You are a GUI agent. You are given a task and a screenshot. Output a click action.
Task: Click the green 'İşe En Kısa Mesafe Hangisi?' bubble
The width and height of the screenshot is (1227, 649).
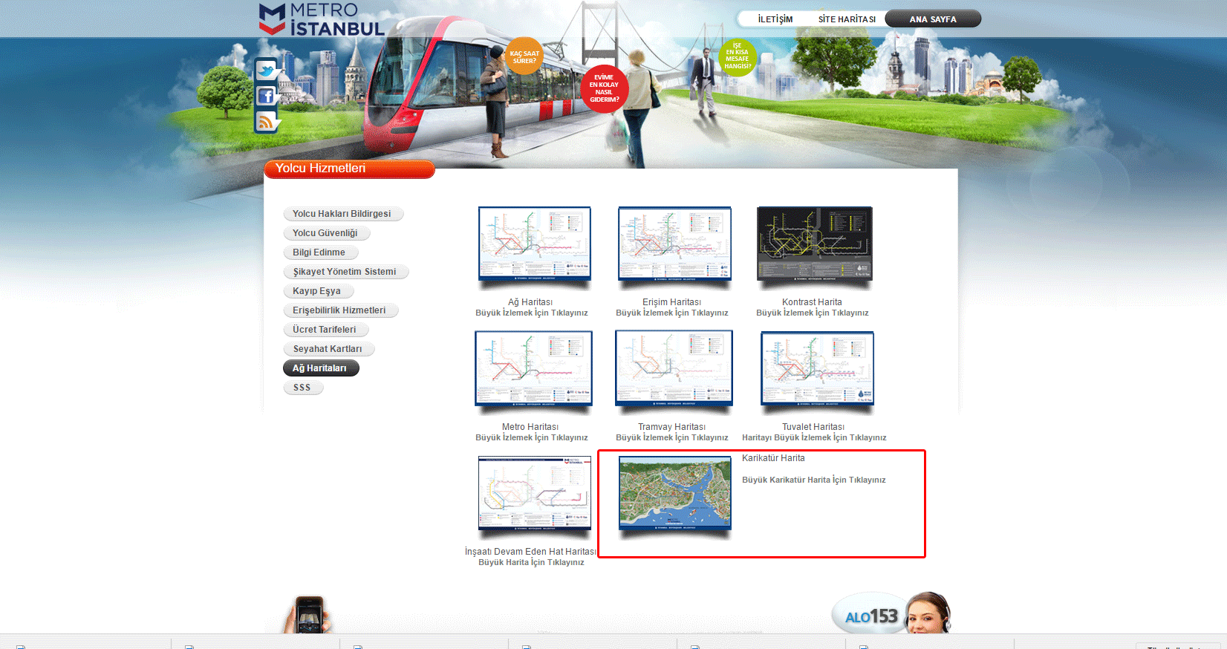click(x=738, y=56)
